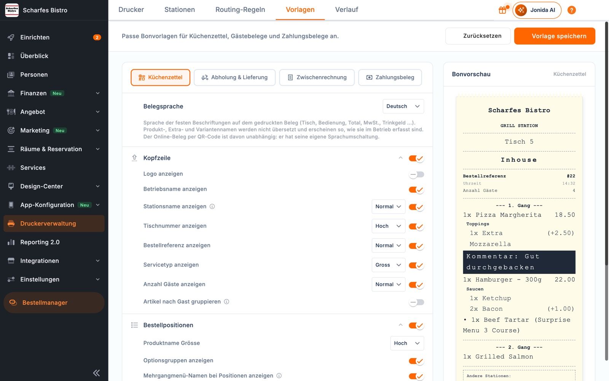Click the Services puzzle icon
This screenshot has height=381, width=609.
pos(11,168)
